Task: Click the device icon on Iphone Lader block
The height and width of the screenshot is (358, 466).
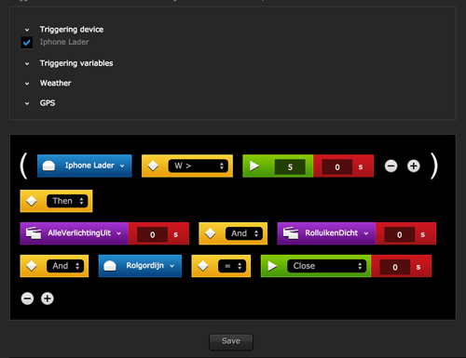Action: click(x=48, y=166)
